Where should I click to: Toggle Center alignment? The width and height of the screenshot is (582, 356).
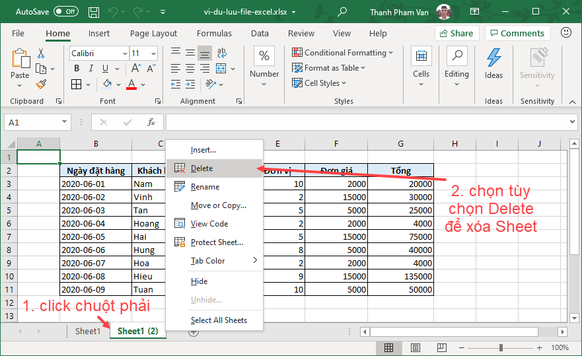pos(190,68)
